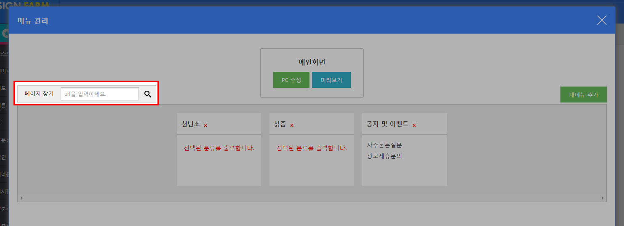Open the 자주묻는질문 submenu item
The image size is (624, 226).
(x=384, y=145)
